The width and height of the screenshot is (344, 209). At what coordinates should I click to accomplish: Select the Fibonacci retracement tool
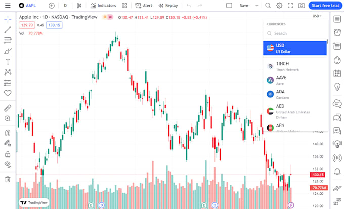[x=8, y=40]
